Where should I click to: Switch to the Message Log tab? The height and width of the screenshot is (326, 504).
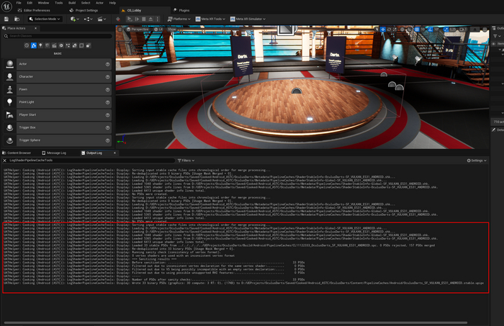56,153
